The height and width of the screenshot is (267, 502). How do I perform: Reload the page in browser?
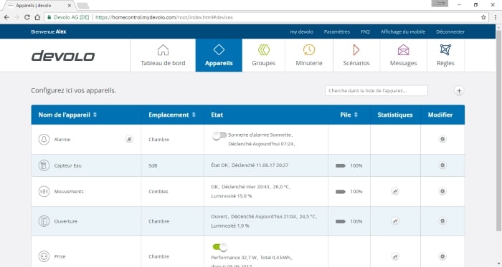pos(27,17)
